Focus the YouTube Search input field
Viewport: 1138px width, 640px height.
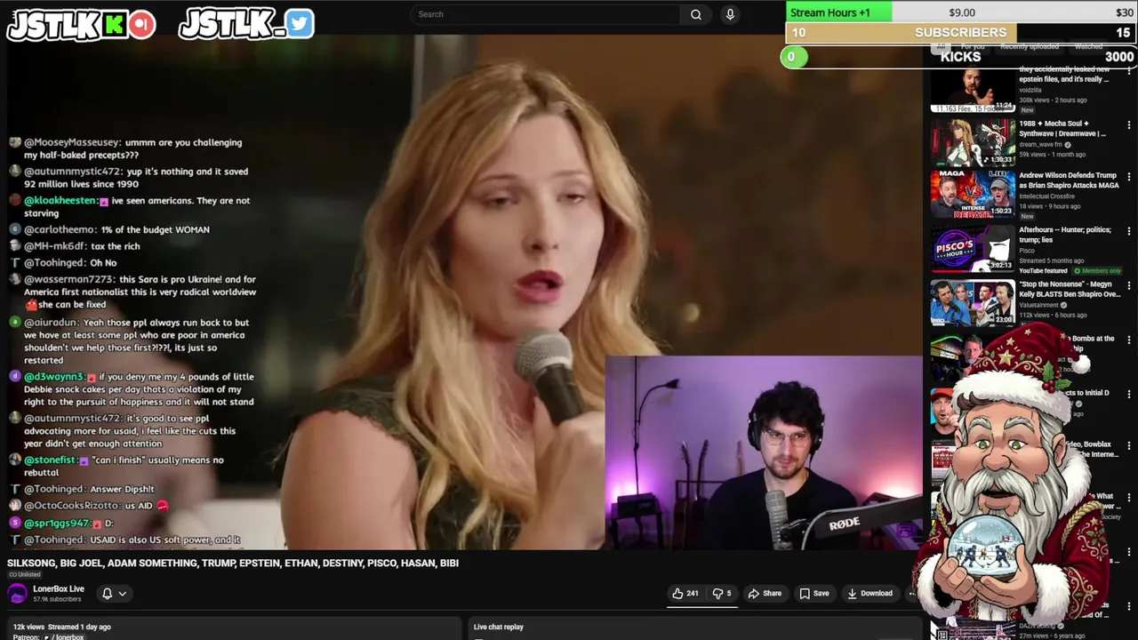click(x=546, y=14)
